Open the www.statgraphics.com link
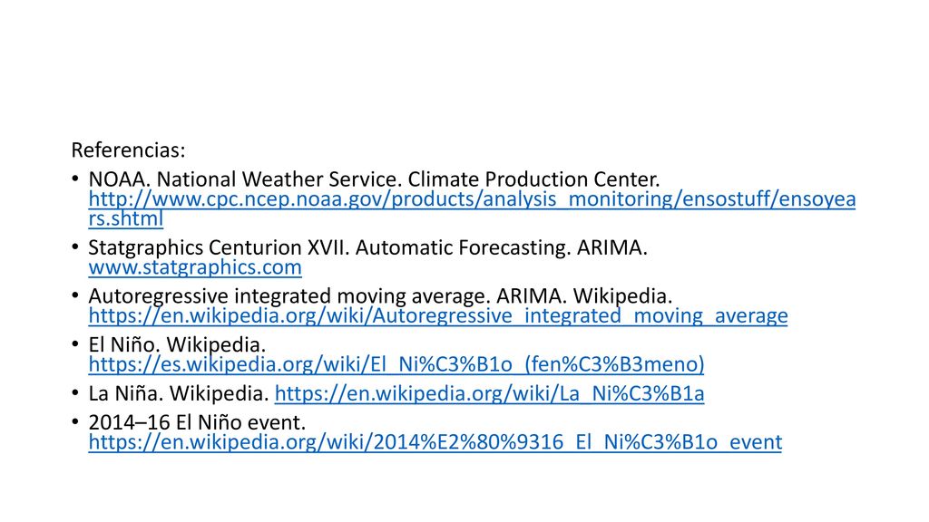The image size is (929, 522). click(x=195, y=267)
